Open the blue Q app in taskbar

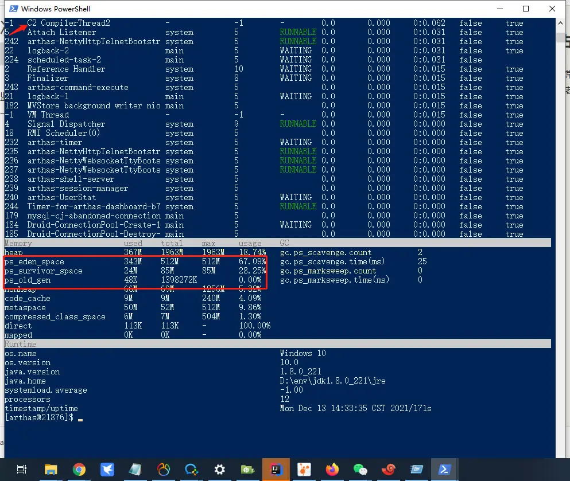coord(191,470)
